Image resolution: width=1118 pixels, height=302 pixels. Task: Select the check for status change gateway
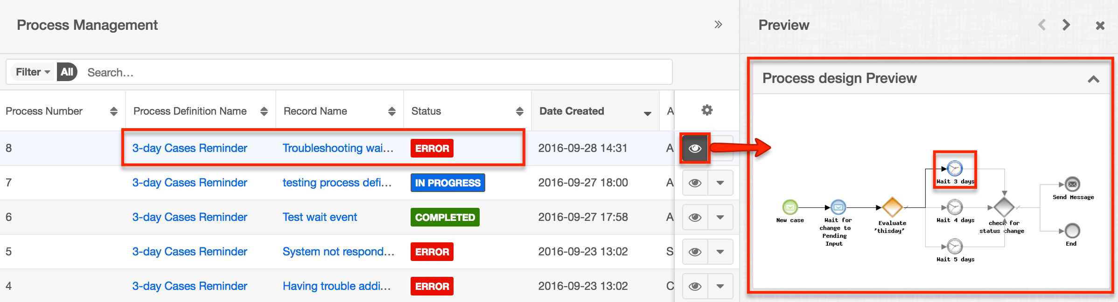(x=1004, y=207)
